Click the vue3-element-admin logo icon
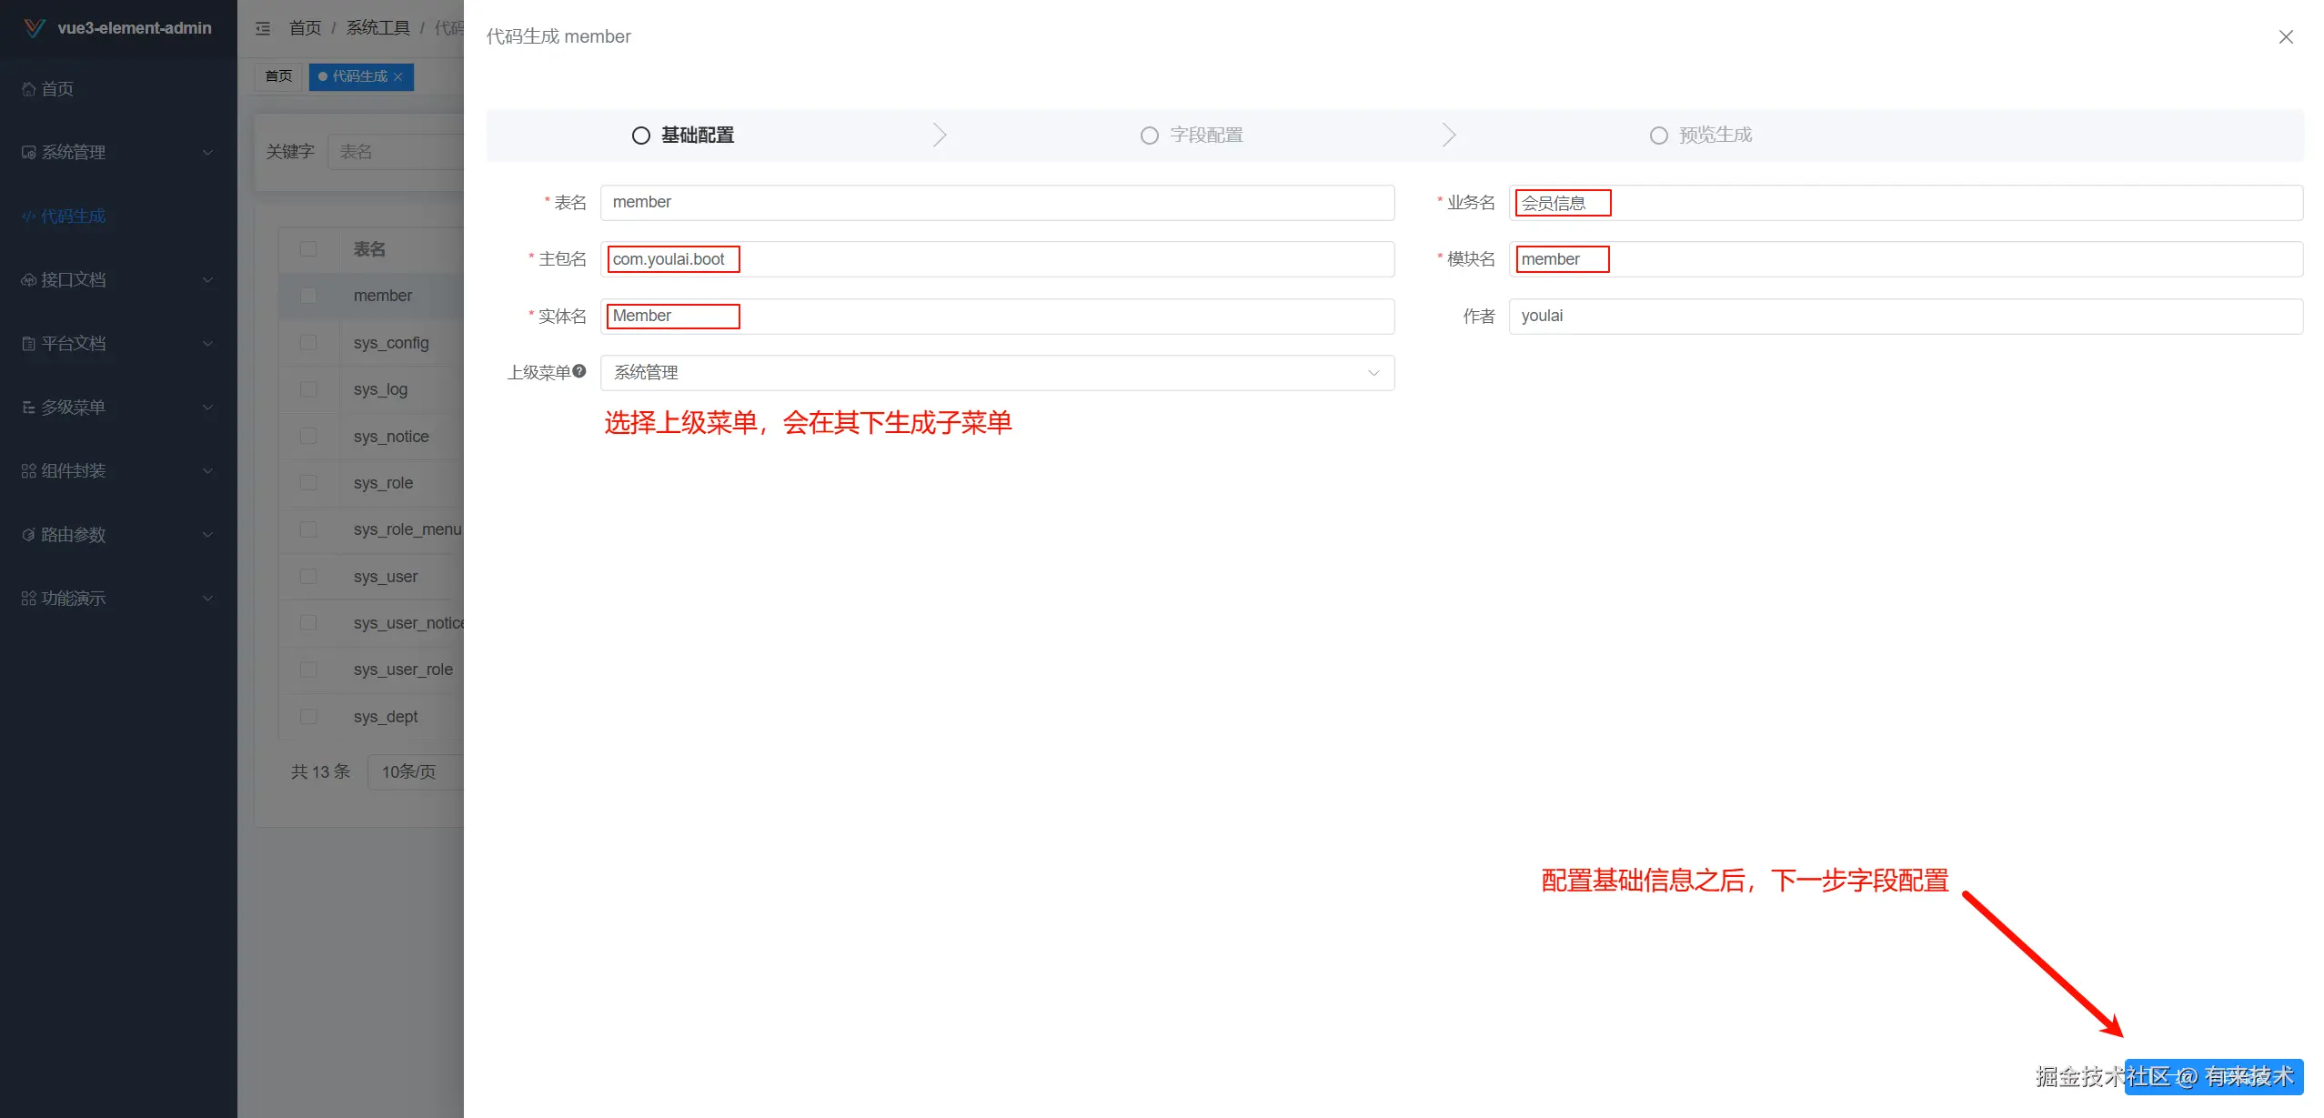The width and height of the screenshot is (2324, 1118). 34,28
